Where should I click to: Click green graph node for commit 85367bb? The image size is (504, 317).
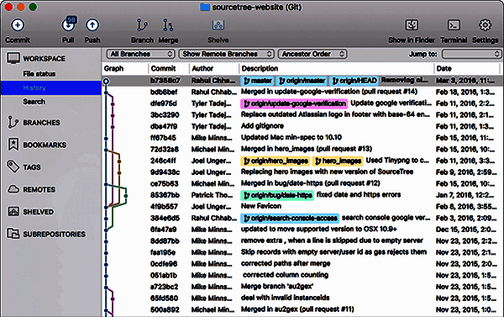[126, 196]
